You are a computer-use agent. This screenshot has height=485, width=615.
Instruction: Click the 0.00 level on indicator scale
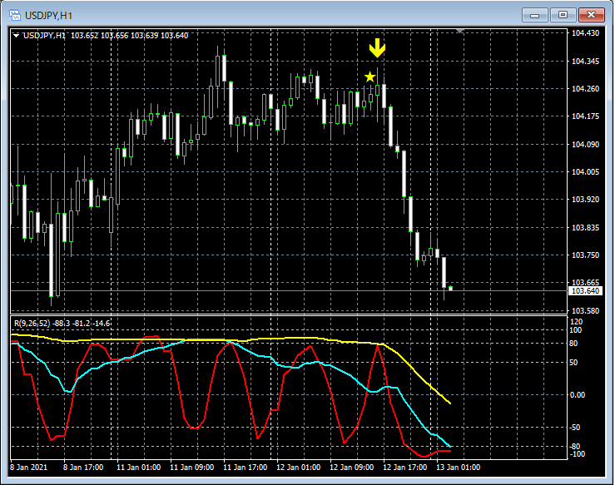pyautogui.click(x=578, y=394)
